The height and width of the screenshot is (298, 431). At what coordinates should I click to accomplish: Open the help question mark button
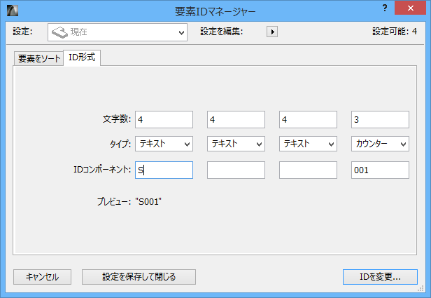[385, 8]
